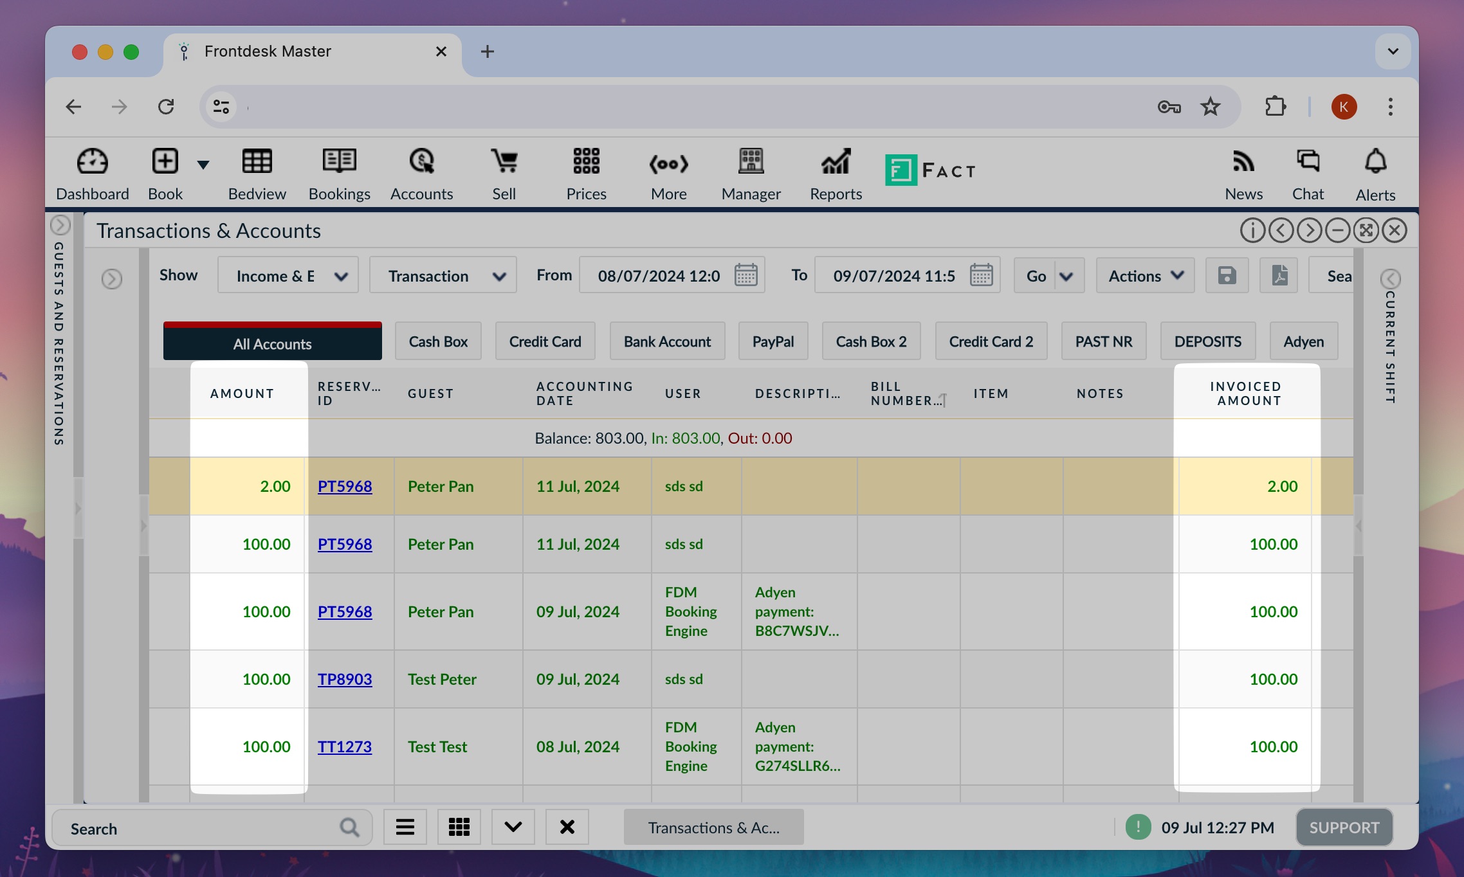Expand the Current Shift side panel
The height and width of the screenshot is (877, 1464).
1390,278
